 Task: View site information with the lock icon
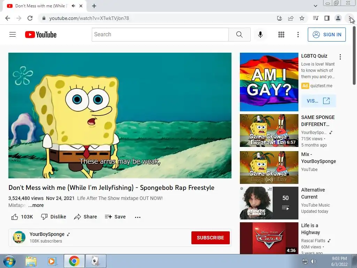(44, 18)
